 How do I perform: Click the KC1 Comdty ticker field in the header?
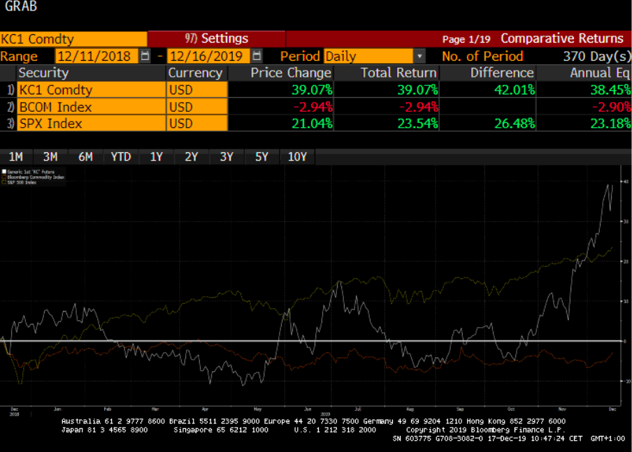click(x=73, y=39)
